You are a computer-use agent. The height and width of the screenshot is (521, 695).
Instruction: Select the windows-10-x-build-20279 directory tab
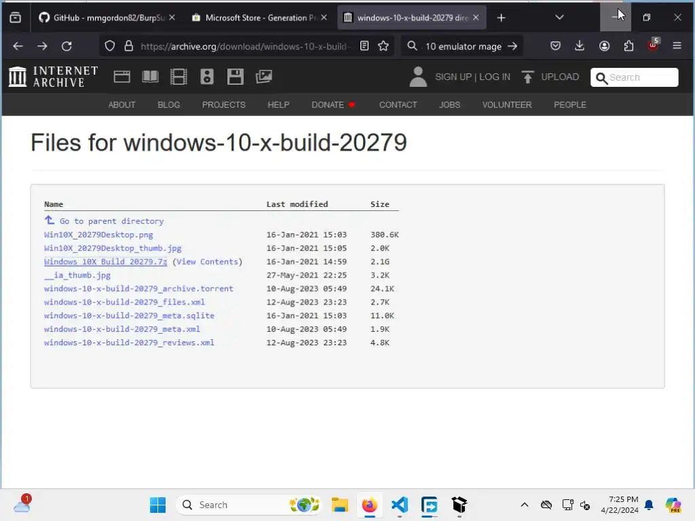[412, 18]
